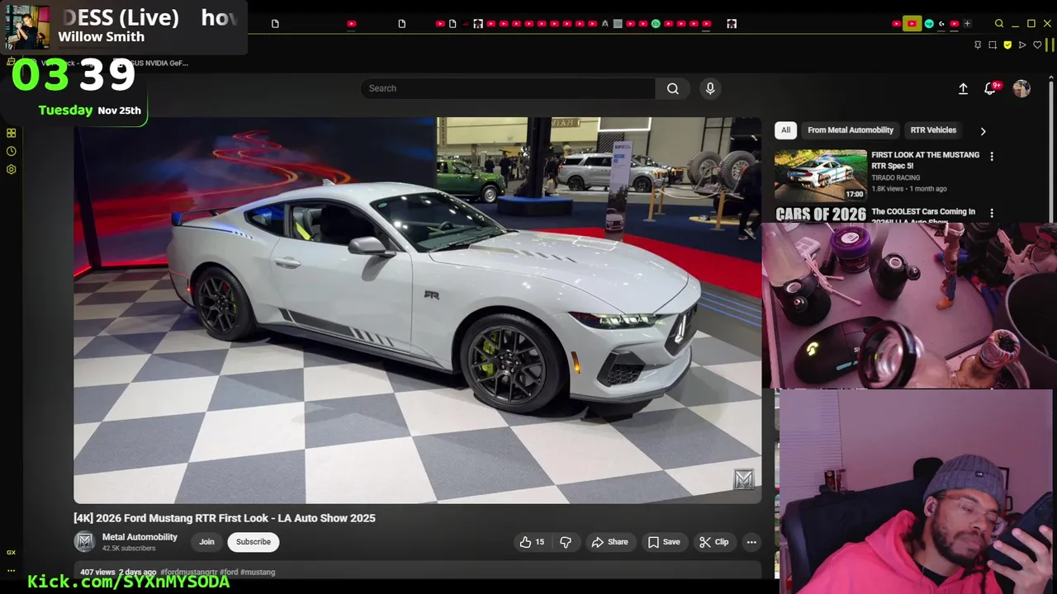Image resolution: width=1057 pixels, height=594 pixels.
Task: Open Metal Automobility channel avatar
Action: pos(84,542)
